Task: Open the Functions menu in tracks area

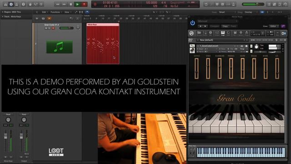Action: point(56,12)
